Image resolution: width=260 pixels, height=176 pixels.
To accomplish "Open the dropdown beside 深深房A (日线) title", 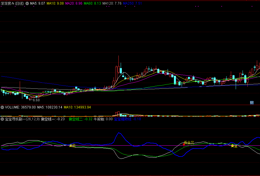I will [x=27, y=3].
